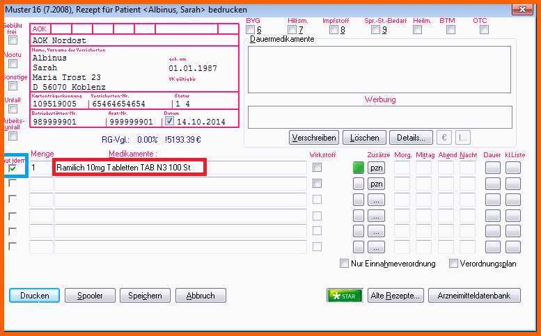Check the Unfall checkbox

pos(13,109)
